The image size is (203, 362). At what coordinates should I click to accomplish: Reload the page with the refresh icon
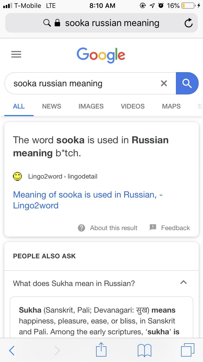(x=189, y=23)
